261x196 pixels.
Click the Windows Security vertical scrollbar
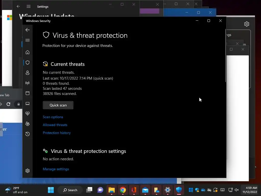tap(226, 56)
